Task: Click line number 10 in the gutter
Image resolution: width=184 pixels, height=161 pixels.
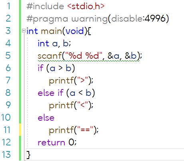Action: 6,117
